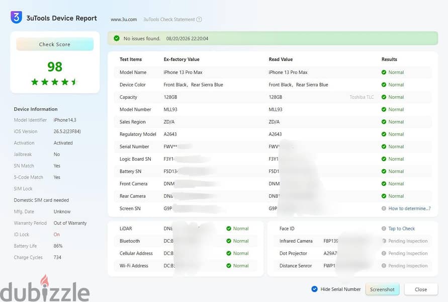Click the Close button
The height and width of the screenshot is (302, 448).
point(421,289)
